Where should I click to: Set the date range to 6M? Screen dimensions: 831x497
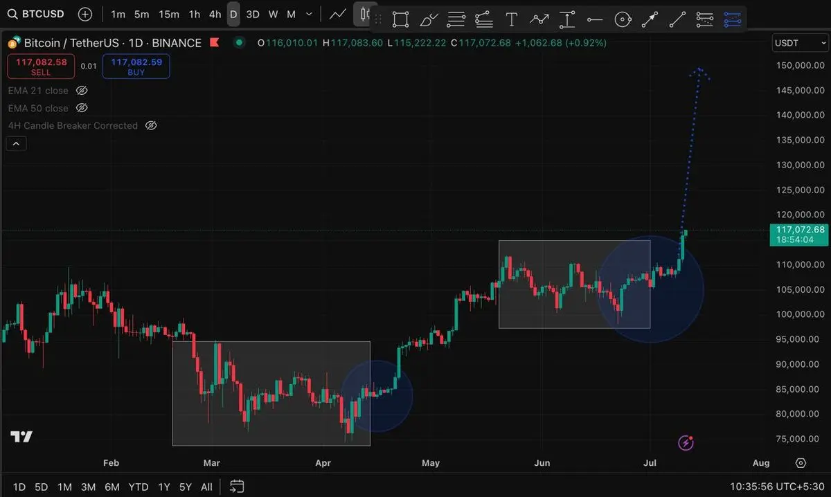pyautogui.click(x=112, y=487)
